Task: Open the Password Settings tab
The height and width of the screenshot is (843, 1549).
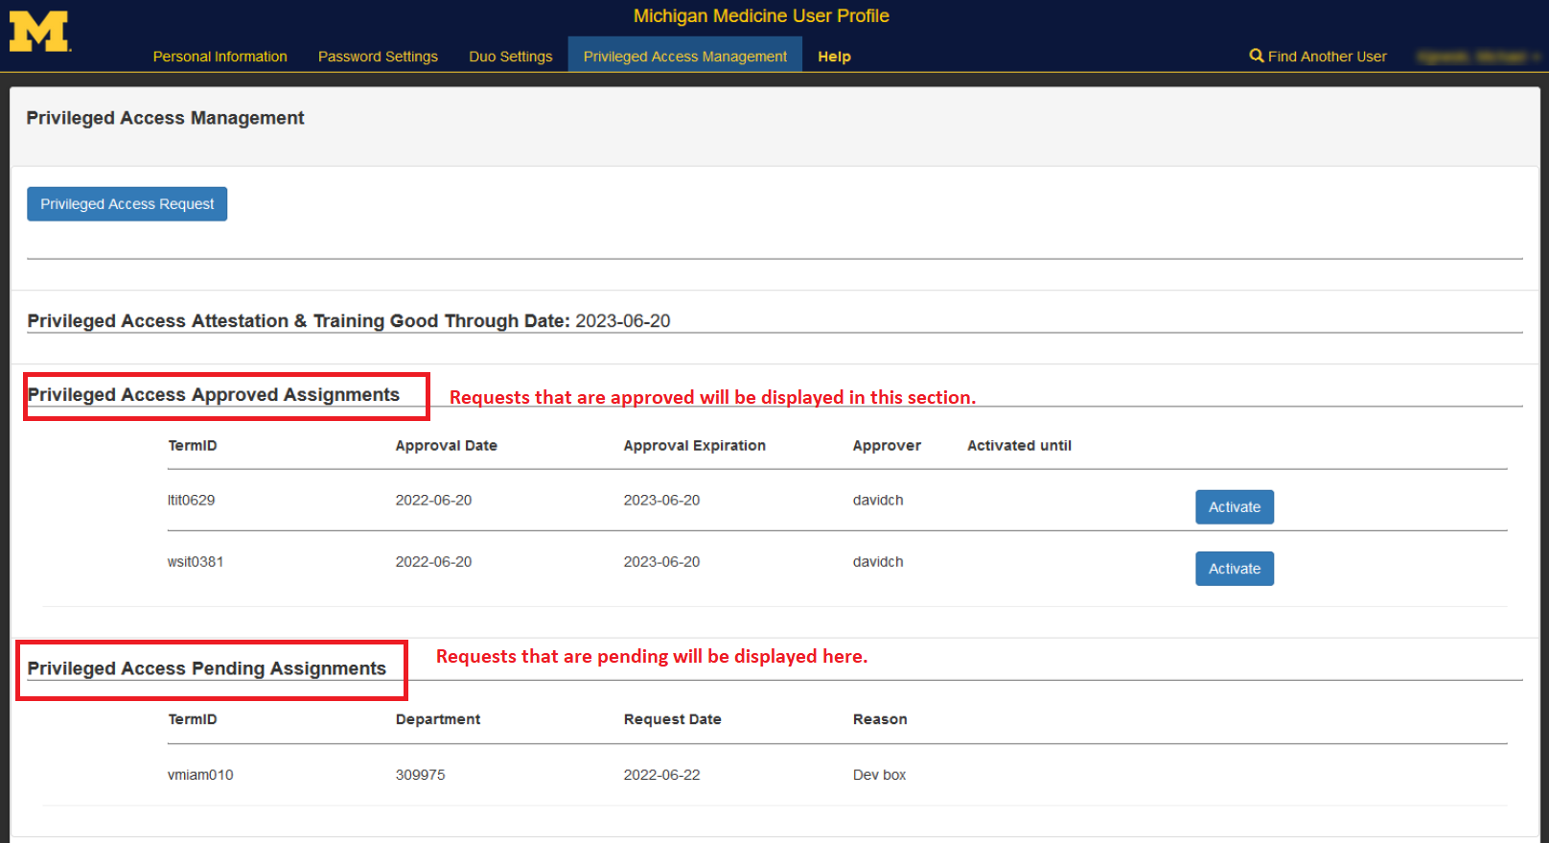Action: tap(378, 57)
